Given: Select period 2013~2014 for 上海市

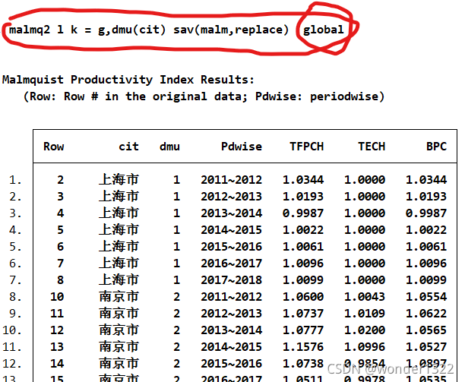Looking at the screenshot, I should (231, 213).
